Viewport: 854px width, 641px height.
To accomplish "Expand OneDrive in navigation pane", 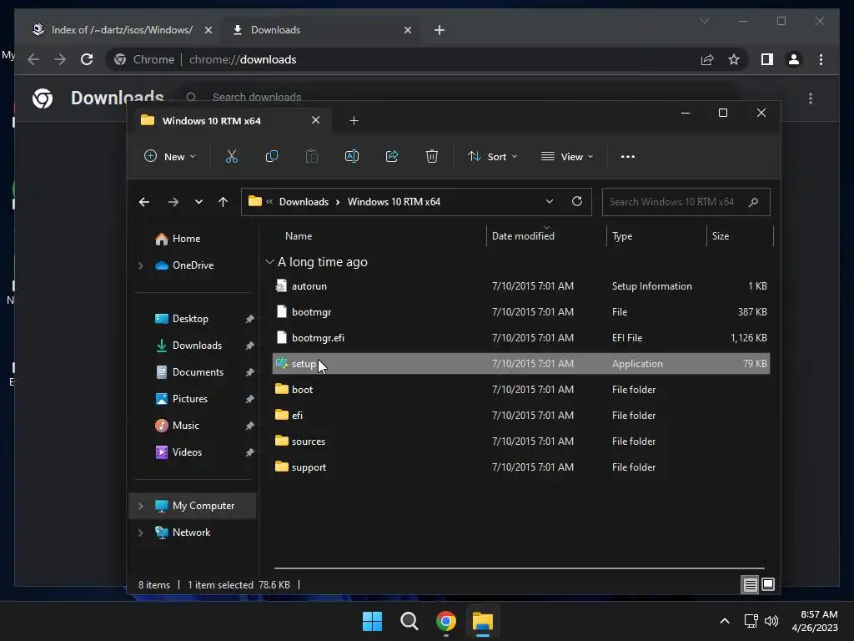I will (140, 265).
